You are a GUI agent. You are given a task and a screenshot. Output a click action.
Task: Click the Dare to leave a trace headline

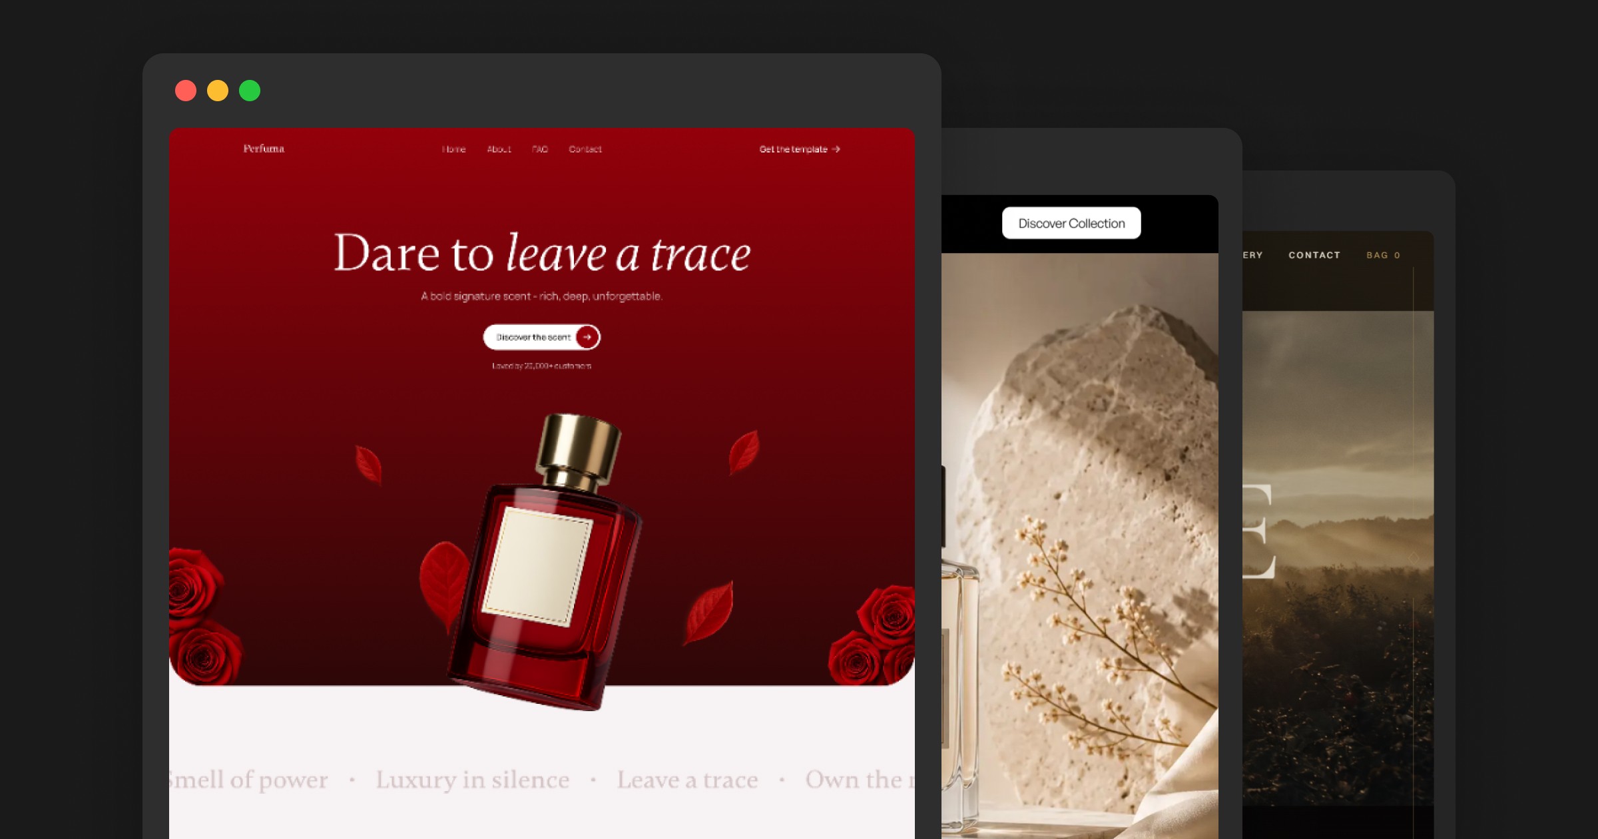point(542,253)
